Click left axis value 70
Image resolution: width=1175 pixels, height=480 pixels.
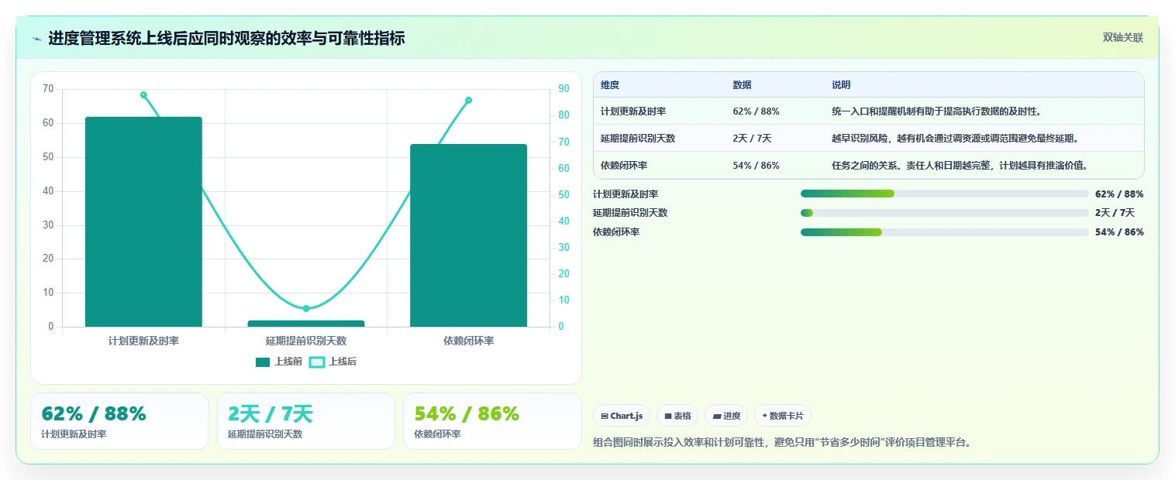click(48, 89)
